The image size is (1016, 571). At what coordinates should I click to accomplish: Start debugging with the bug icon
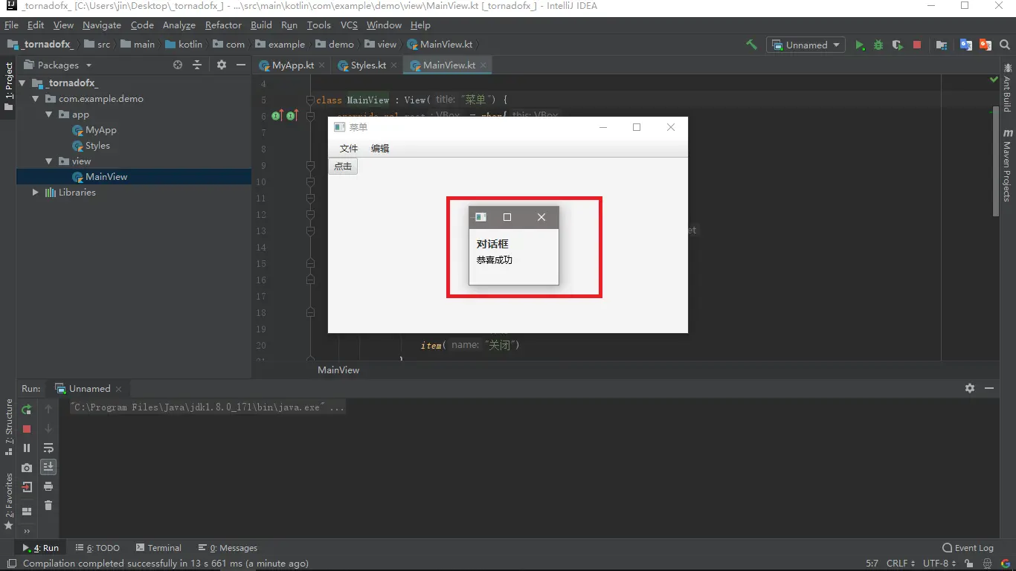[x=878, y=45]
